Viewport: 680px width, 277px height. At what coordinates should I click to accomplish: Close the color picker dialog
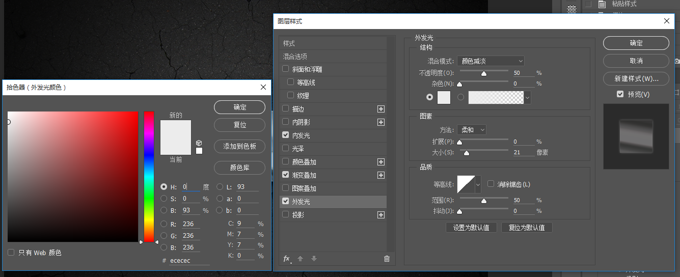tap(263, 87)
